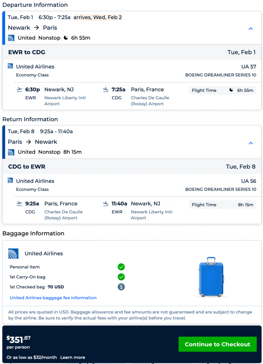
Task: Click the 1st Carry-On bag green checkmark
Action: (x=121, y=277)
